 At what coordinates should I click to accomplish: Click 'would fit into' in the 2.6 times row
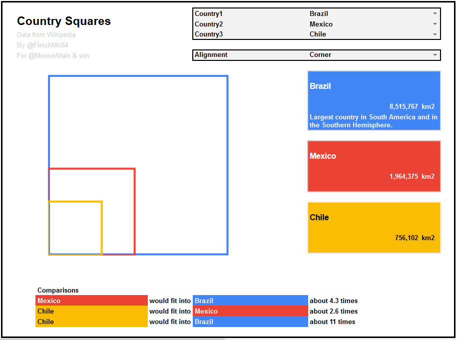pos(170,311)
